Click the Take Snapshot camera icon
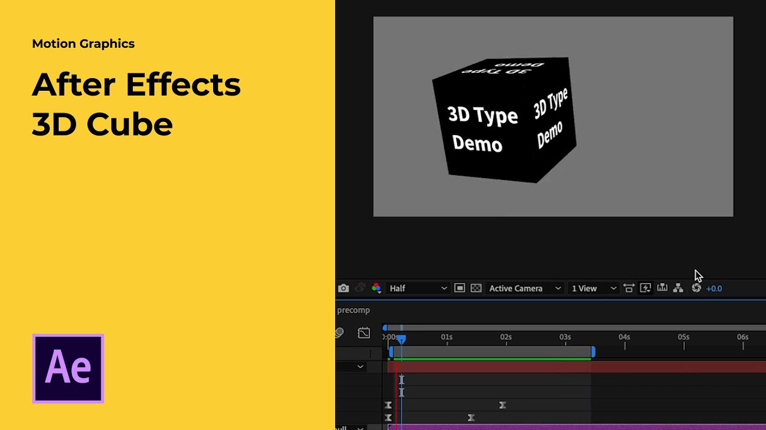766x430 pixels. coord(343,288)
